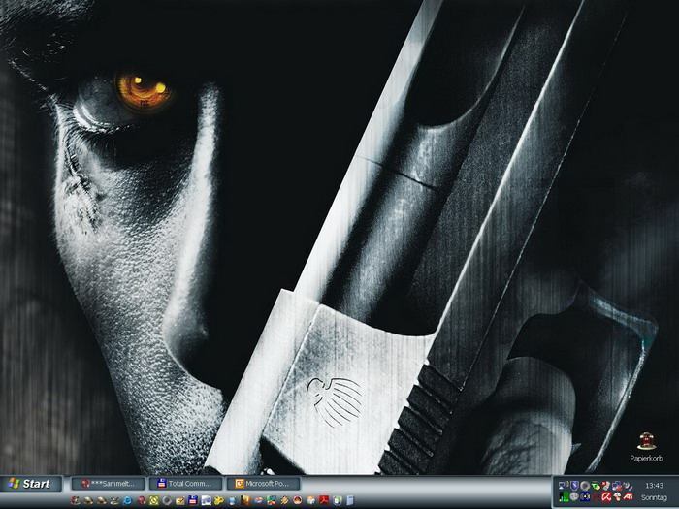Launch Total Commander floppy icon in quick launch
Image resolution: width=679 pixels, height=509 pixels.
[193, 500]
